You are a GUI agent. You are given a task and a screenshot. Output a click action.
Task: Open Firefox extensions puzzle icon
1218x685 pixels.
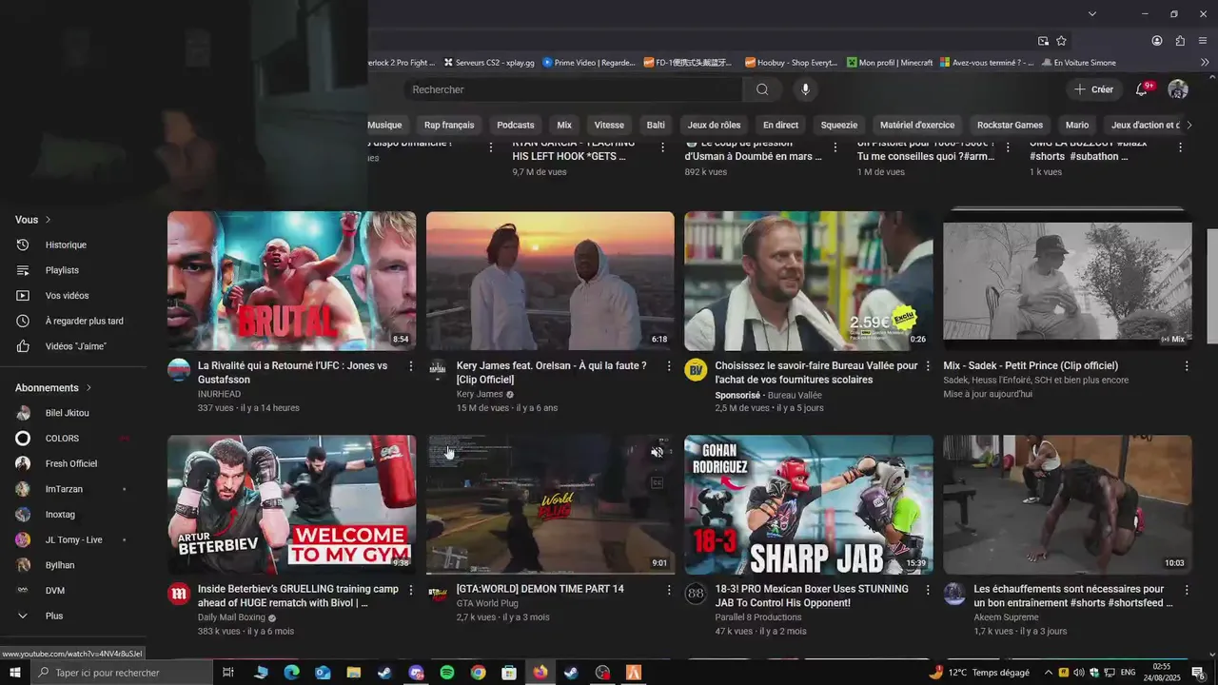1180,41
